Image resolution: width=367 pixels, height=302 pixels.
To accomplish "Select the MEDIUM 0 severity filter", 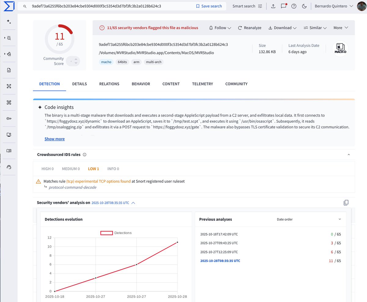I will pyautogui.click(x=71, y=169).
